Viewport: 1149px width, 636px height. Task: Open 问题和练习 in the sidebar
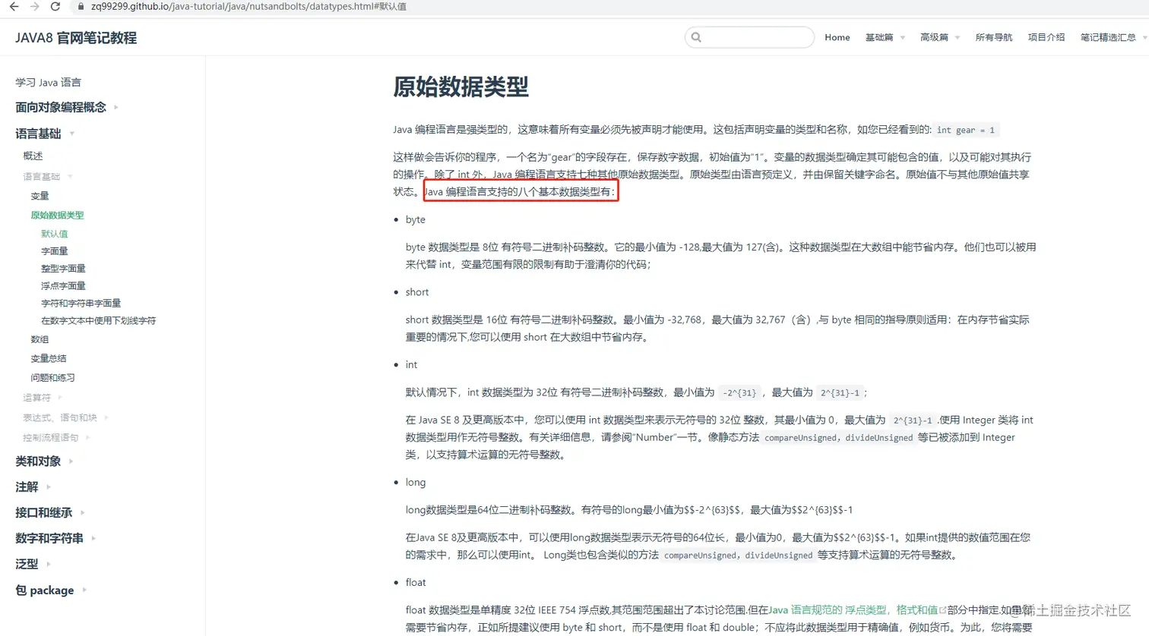click(x=52, y=378)
